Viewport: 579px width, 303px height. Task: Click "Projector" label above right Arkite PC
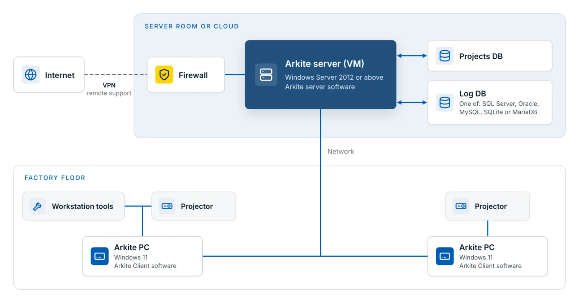(491, 206)
